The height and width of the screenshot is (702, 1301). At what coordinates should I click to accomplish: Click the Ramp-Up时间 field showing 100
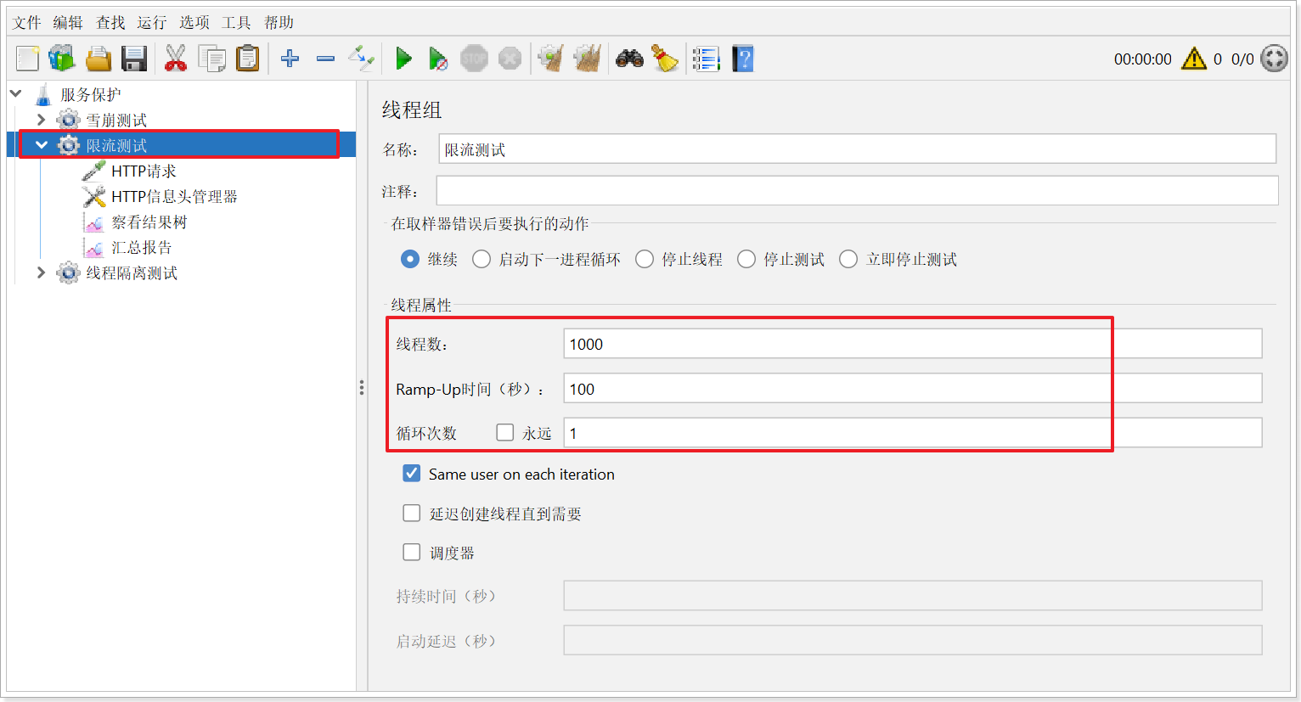click(x=913, y=388)
